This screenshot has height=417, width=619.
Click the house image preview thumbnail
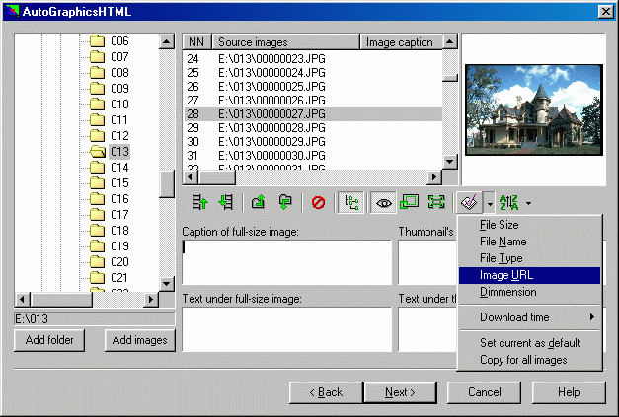[534, 109]
